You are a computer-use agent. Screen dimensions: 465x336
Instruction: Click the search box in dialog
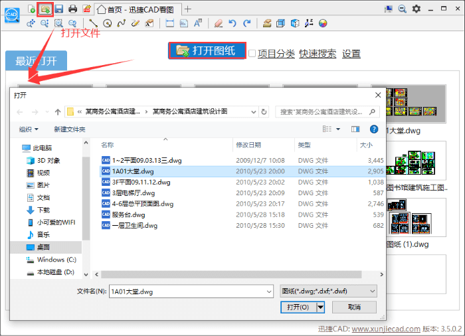click(327, 112)
